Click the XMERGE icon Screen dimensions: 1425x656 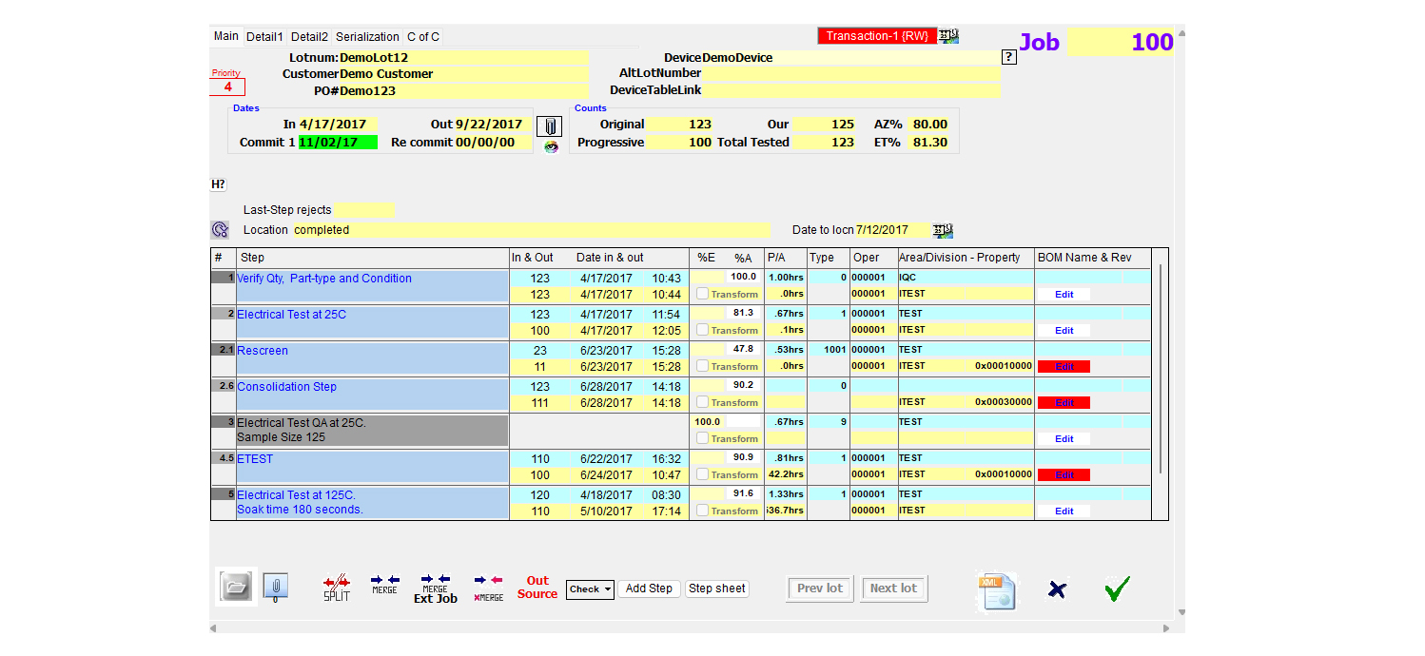[488, 588]
